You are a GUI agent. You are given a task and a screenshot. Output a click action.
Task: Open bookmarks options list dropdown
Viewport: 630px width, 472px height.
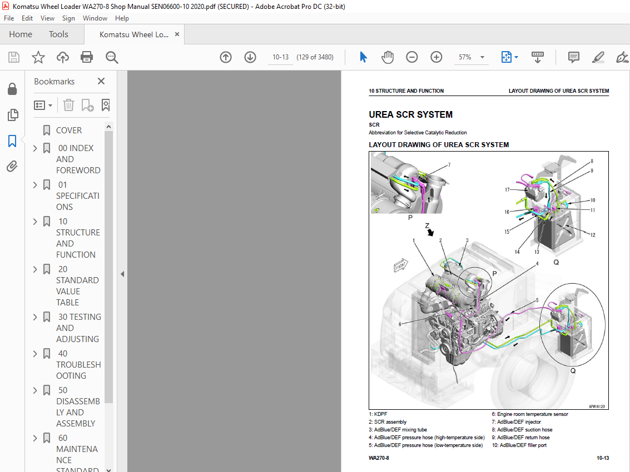(43, 105)
